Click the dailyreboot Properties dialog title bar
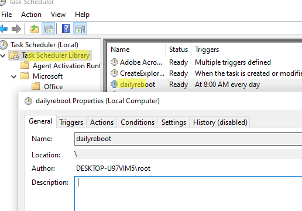This screenshot has width=302, height=211. 160,101
